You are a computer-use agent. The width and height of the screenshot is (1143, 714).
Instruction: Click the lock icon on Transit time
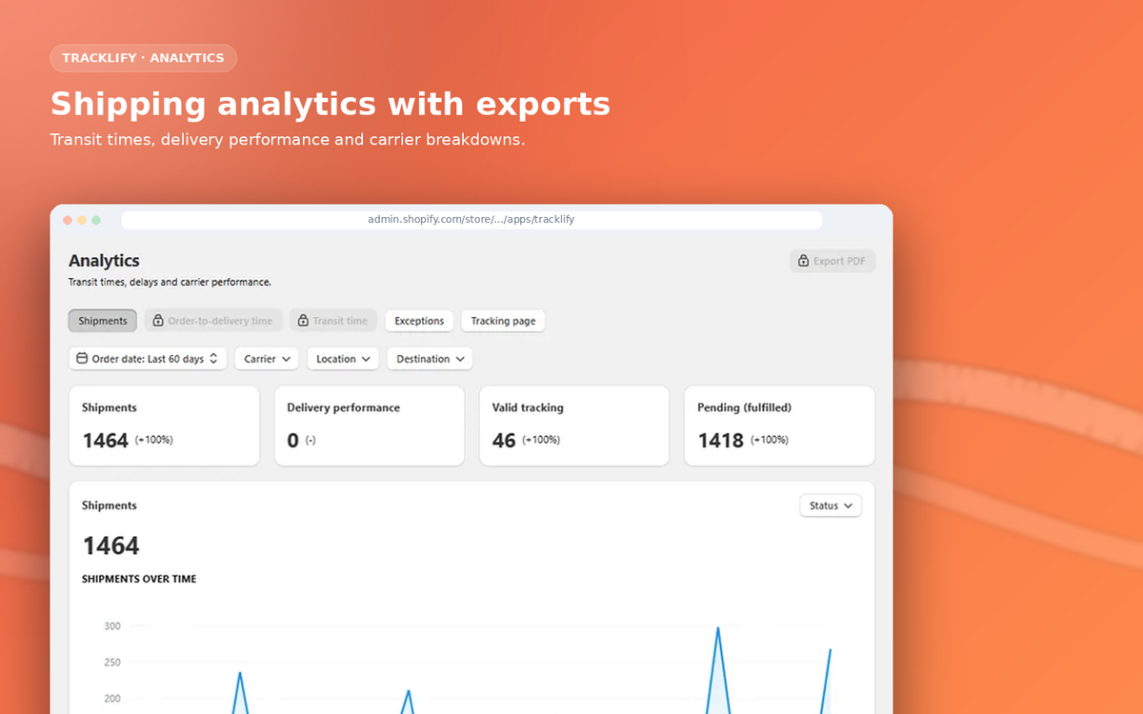tap(303, 321)
